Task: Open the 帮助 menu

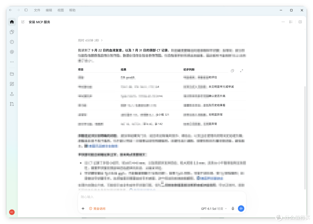Action: point(72,10)
